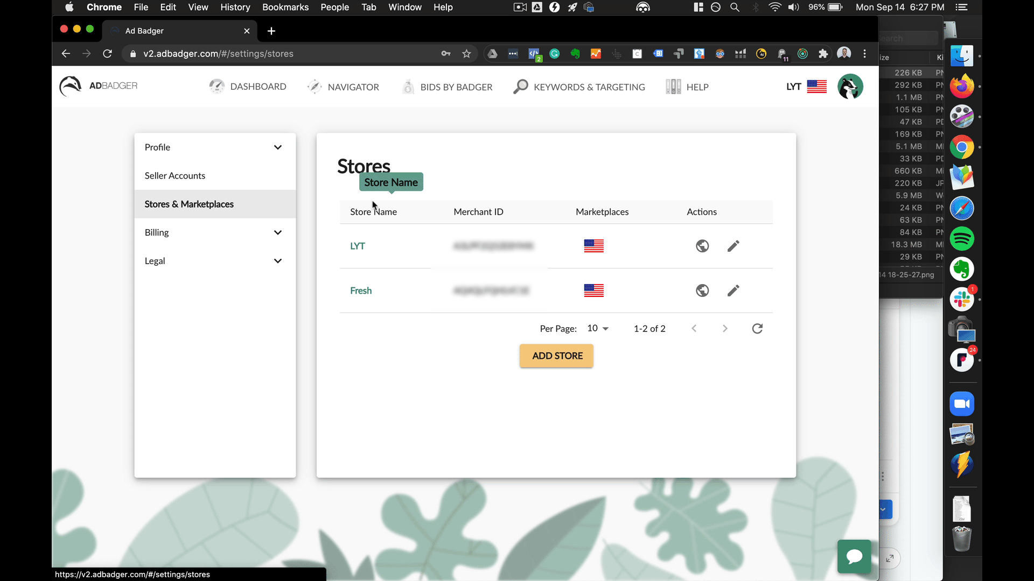The width and height of the screenshot is (1034, 581).
Task: Open Firefox from the dock
Action: 962,86
